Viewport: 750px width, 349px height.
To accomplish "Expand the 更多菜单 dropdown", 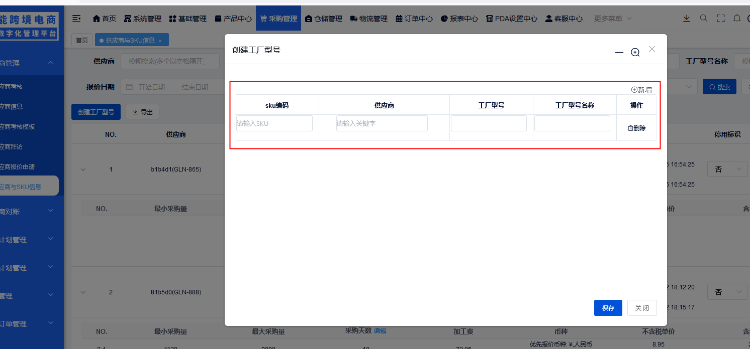I will click(612, 18).
